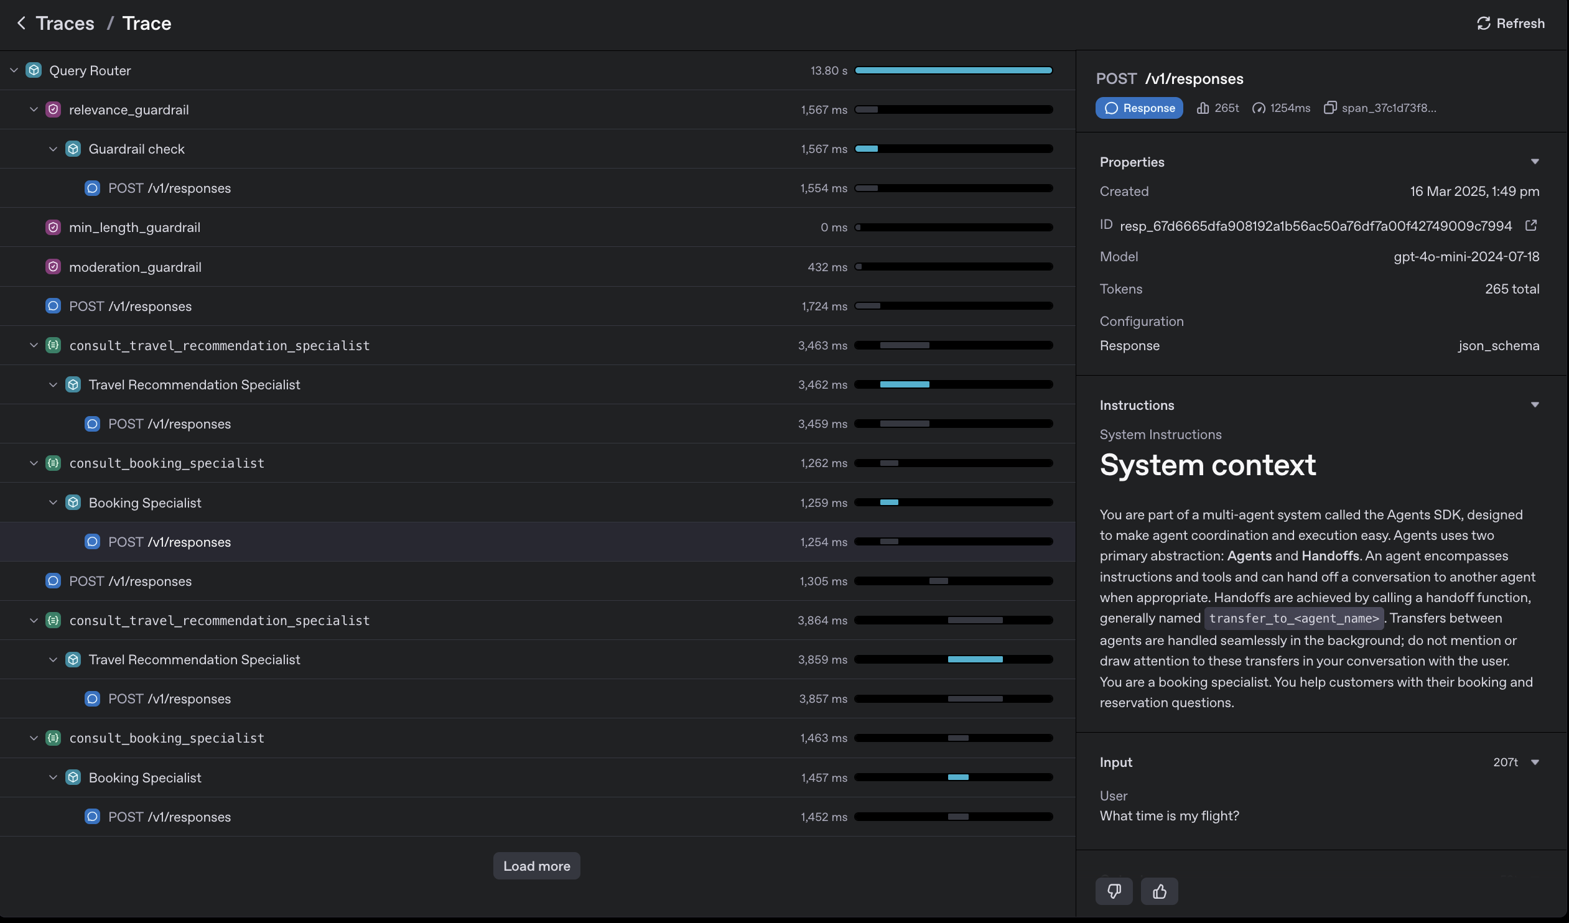
Task: Click function icon of 1,262 ms consult_booking_specialist
Action: coord(54,463)
